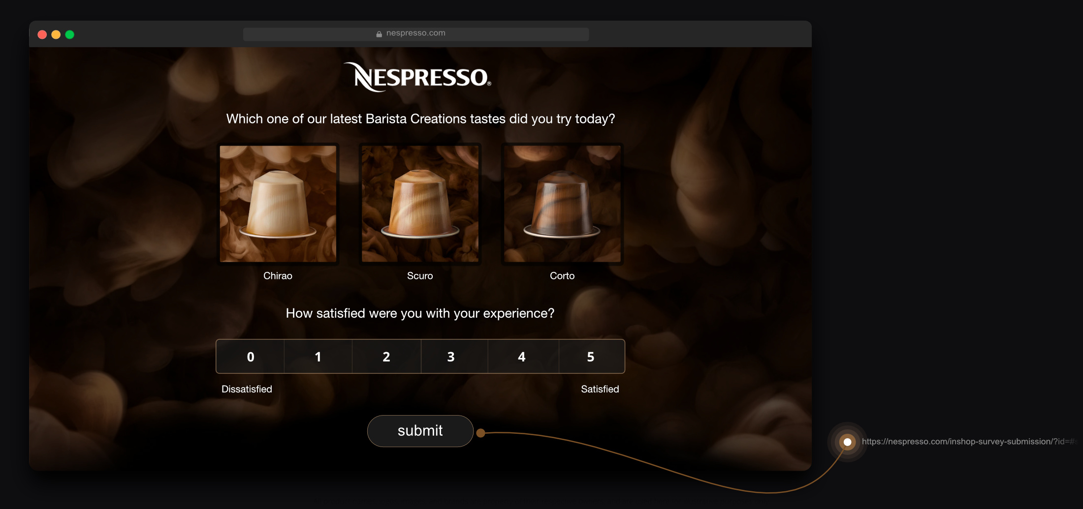
Task: Click the Nespresso logo
Action: pos(417,77)
